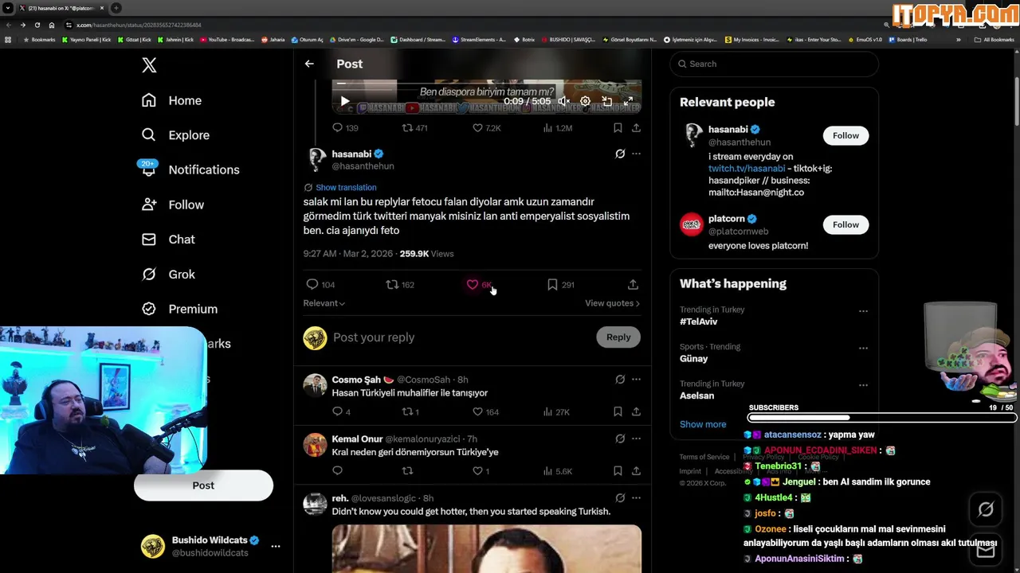Open All Bookmarks folder
Image resolution: width=1020 pixels, height=573 pixels.
click(x=994, y=39)
